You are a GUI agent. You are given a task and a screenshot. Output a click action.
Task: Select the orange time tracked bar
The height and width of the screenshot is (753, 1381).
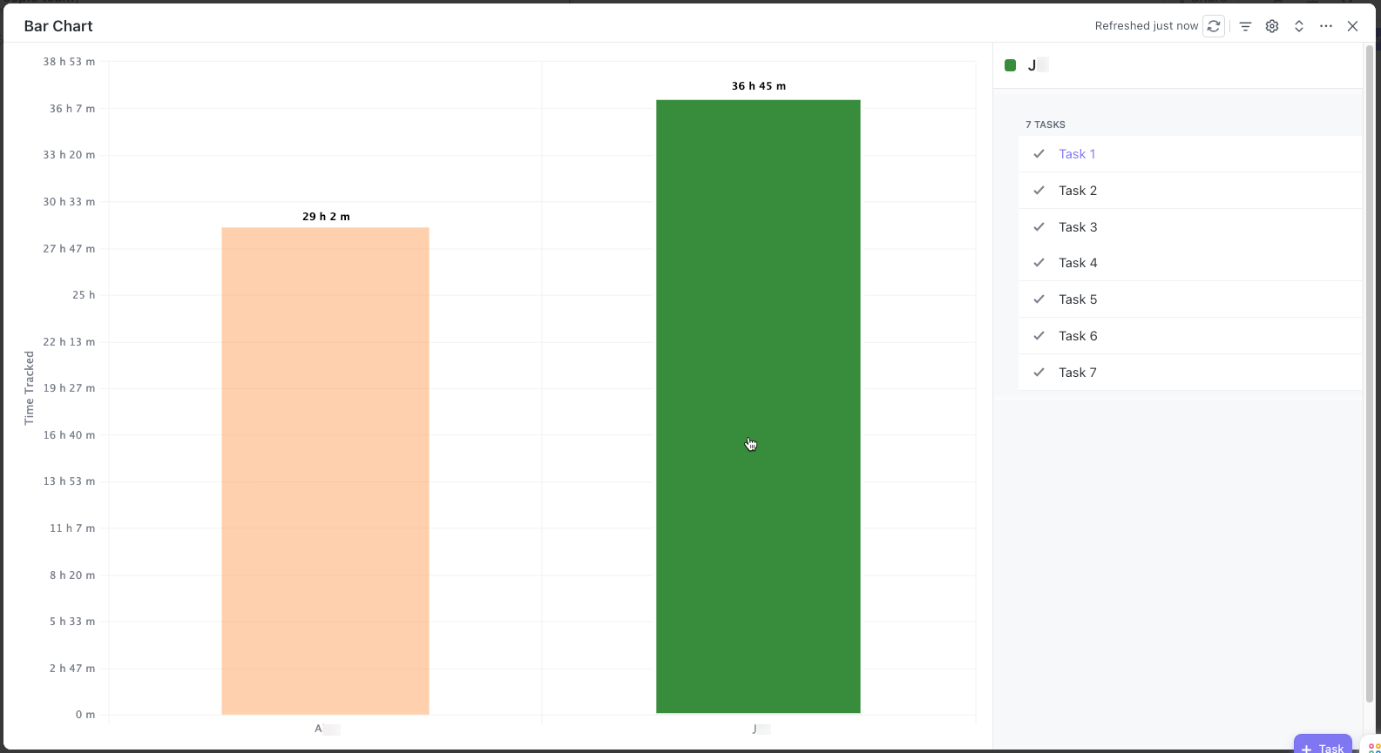pyautogui.click(x=325, y=470)
